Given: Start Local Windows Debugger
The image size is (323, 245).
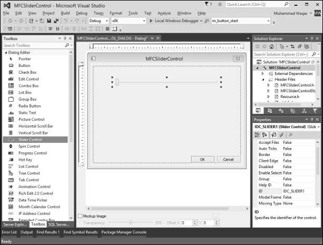Looking at the screenshot, I should [x=174, y=21].
